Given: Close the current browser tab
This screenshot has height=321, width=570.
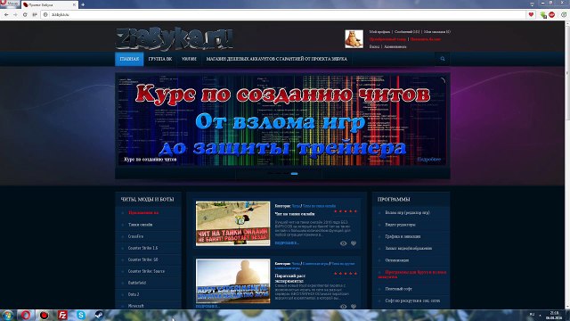Looking at the screenshot, I should [74, 4].
